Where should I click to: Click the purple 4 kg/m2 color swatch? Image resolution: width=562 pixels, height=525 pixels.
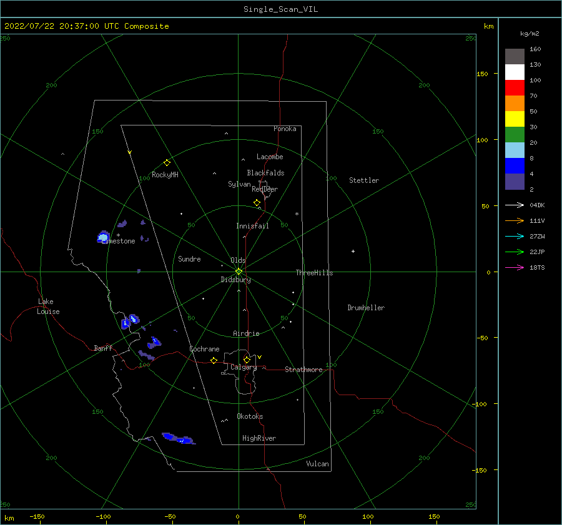click(515, 182)
